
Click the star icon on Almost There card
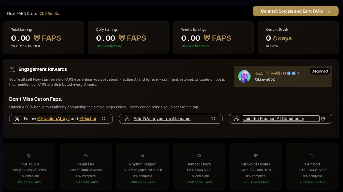(199, 155)
